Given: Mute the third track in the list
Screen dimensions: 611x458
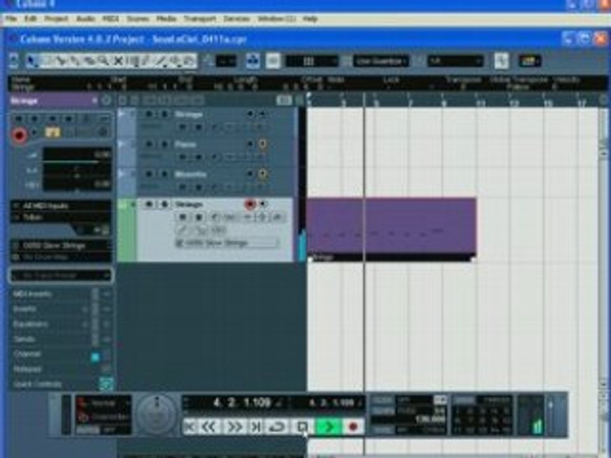Looking at the screenshot, I should pos(148,174).
